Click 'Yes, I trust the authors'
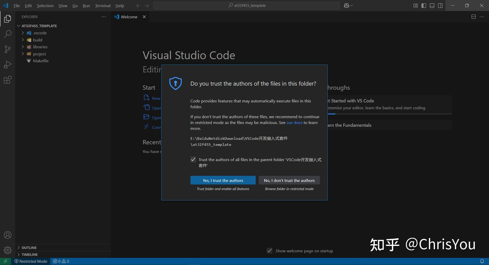The height and width of the screenshot is (265, 489). [x=222, y=180]
